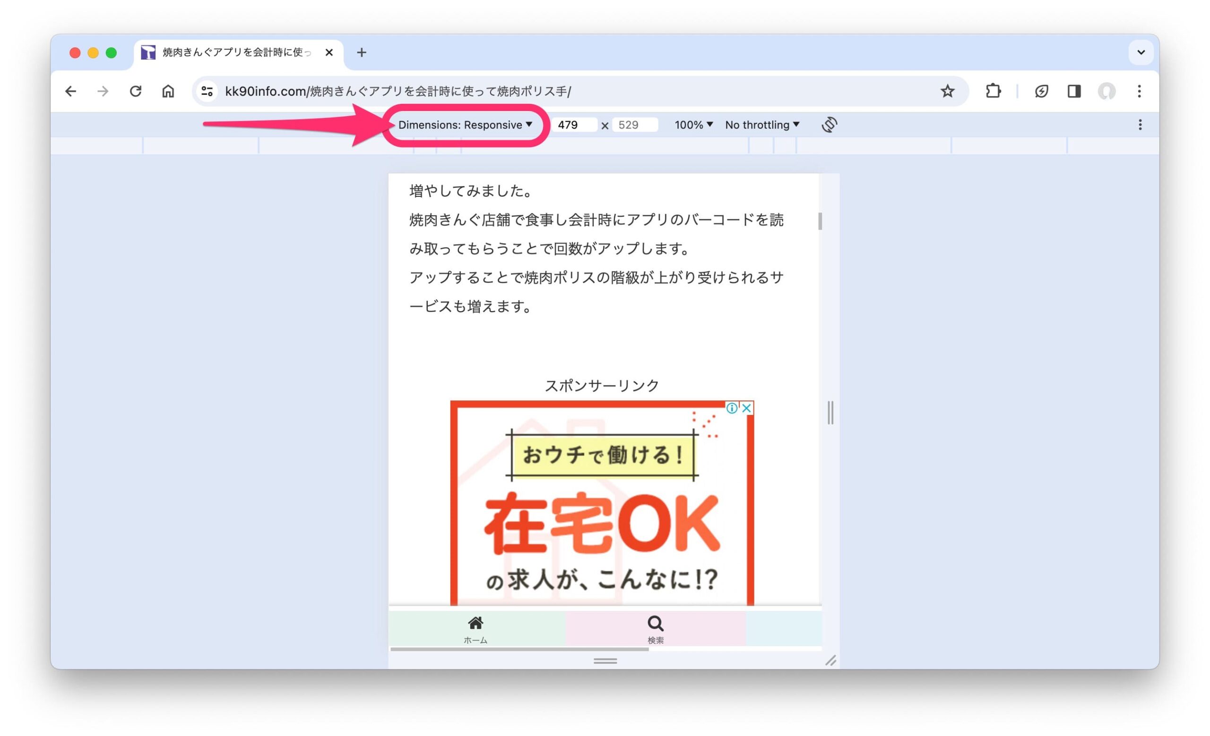View site information icon in address bar

pos(207,91)
